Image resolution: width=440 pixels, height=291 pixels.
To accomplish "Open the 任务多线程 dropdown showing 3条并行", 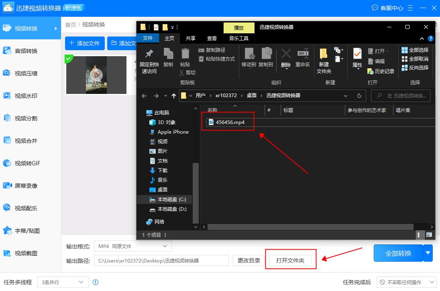I will pyautogui.click(x=63, y=282).
